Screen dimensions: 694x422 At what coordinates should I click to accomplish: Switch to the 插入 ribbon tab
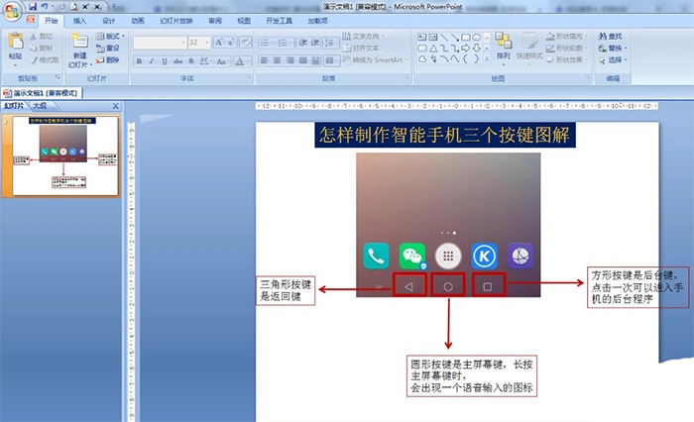[79, 21]
